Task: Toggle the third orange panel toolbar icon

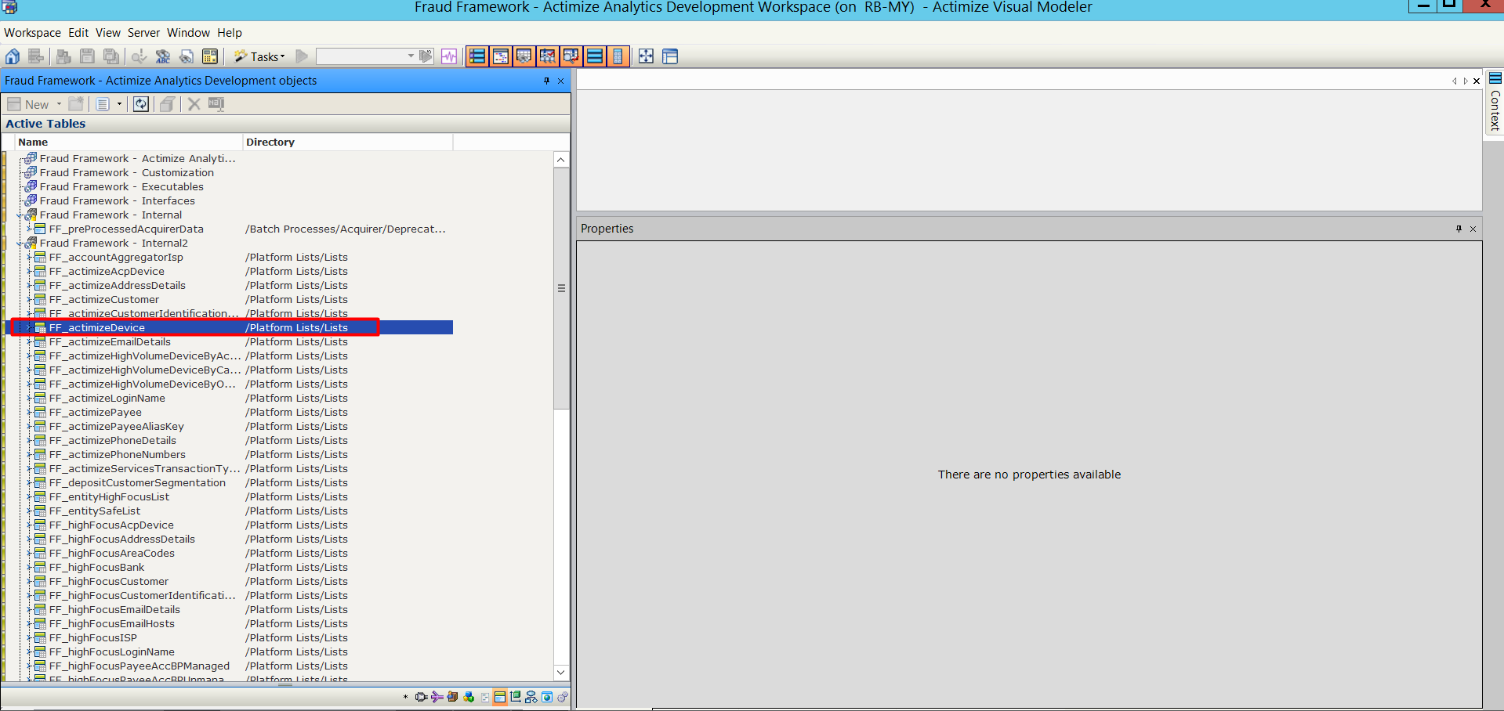Action: 524,56
